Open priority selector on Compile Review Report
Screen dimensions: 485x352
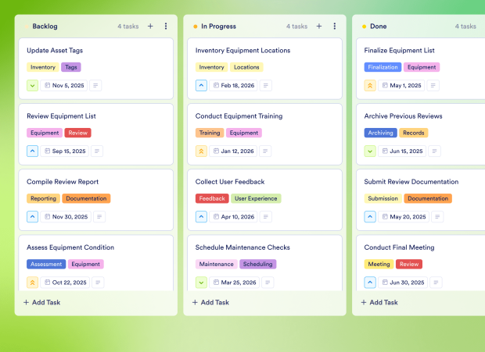32,216
